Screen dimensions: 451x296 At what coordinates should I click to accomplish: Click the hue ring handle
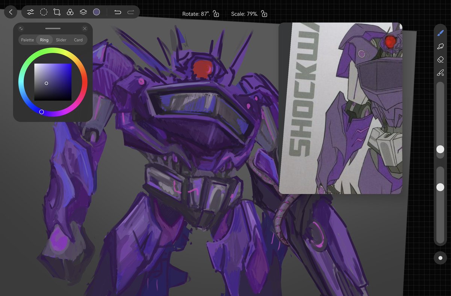[41, 112]
